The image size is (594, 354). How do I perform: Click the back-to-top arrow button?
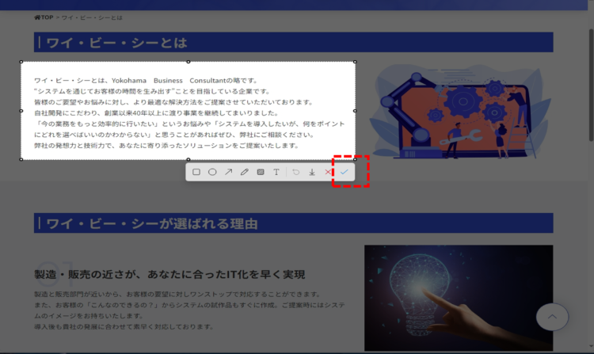(x=552, y=317)
